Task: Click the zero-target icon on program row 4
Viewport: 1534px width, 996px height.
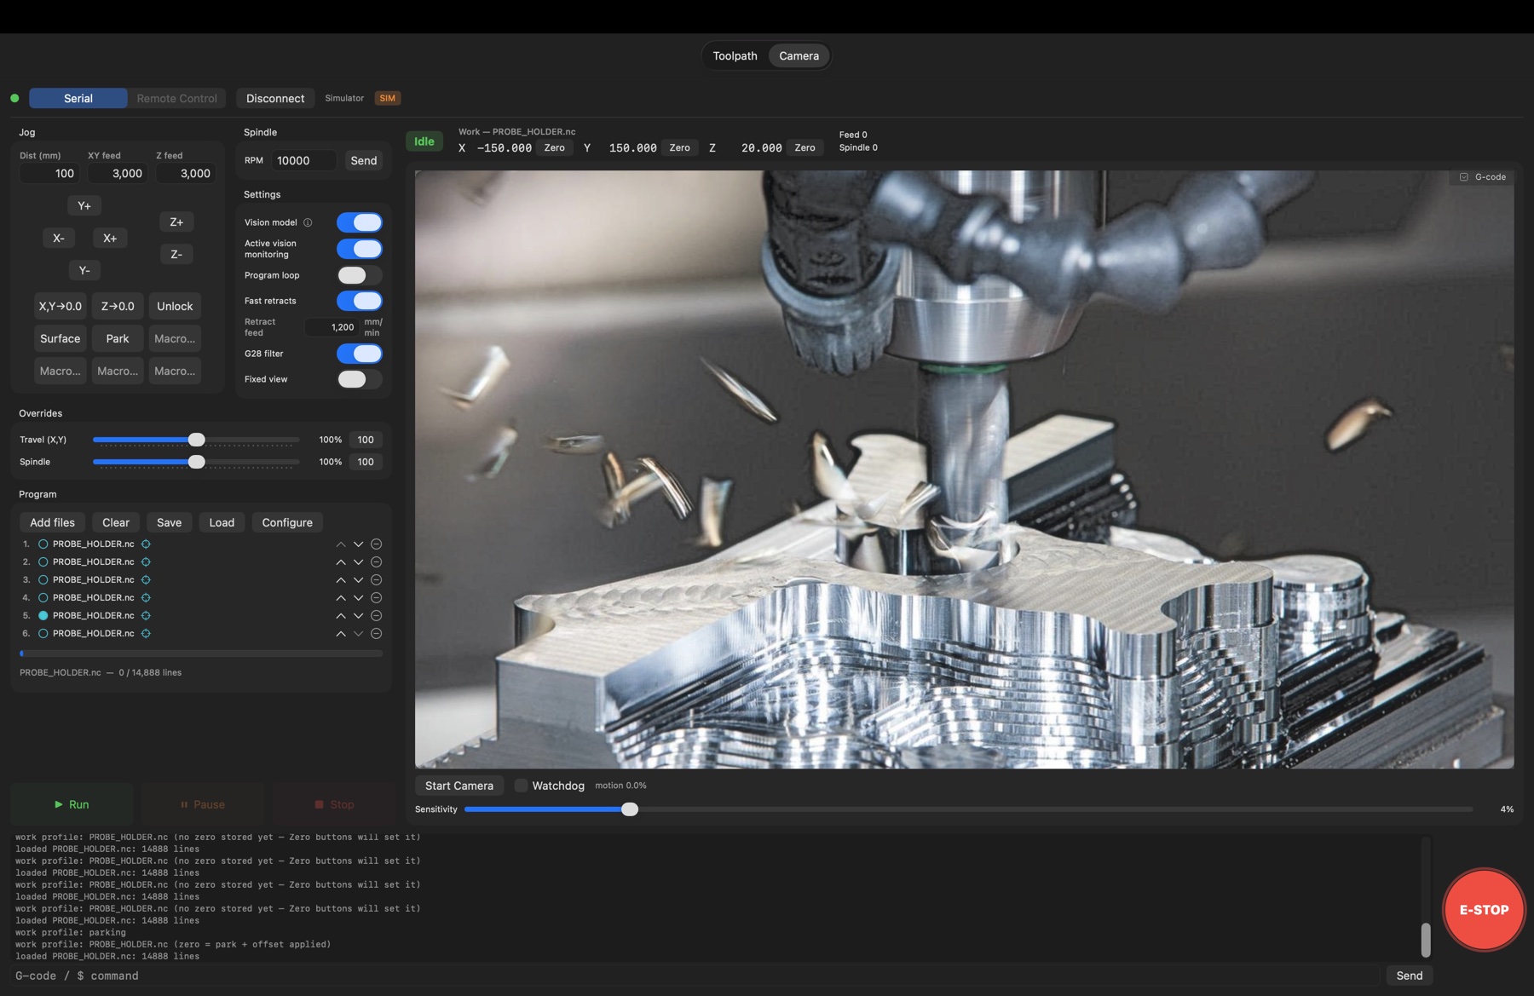Action: (x=146, y=598)
